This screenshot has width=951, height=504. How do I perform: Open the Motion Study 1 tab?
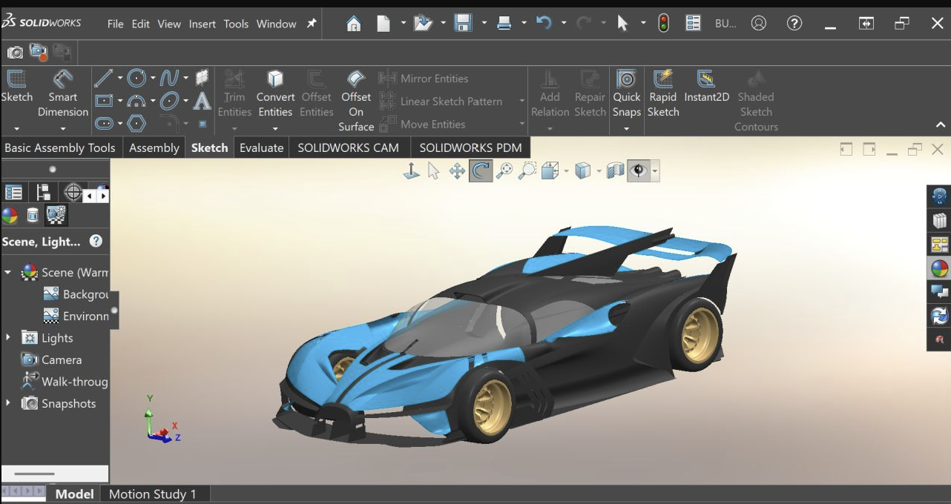153,494
